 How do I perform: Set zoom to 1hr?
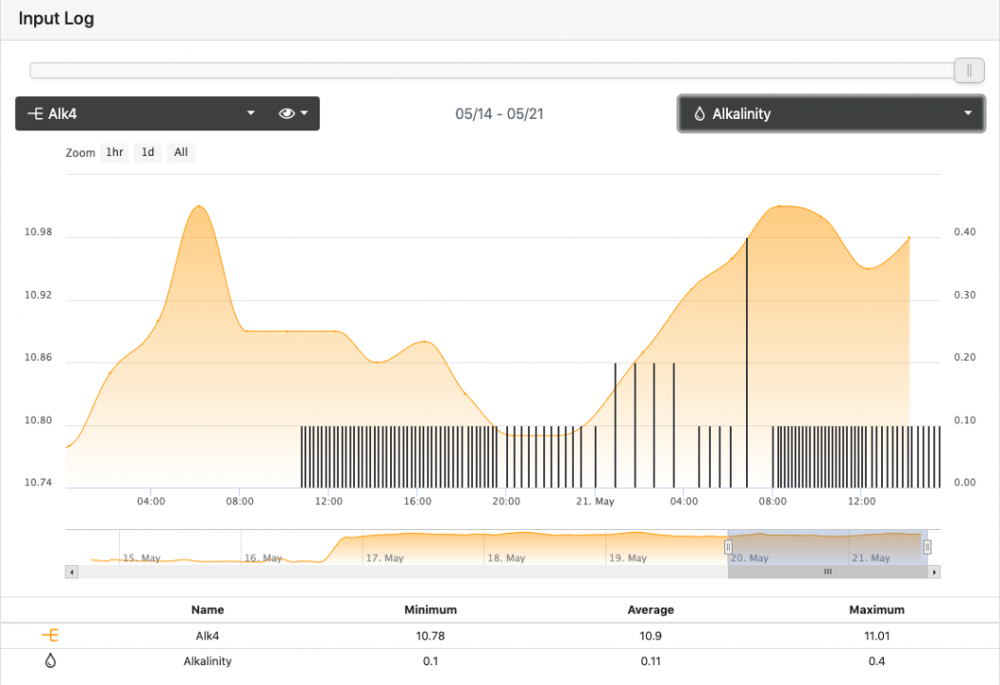click(114, 152)
